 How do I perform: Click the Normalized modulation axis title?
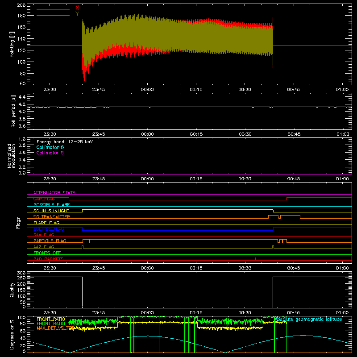tap(11, 156)
